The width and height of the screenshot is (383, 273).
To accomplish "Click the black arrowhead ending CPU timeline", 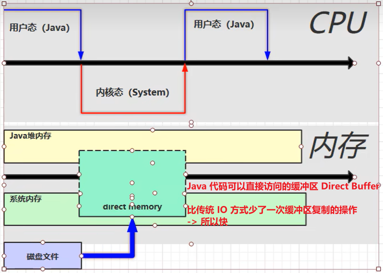I will click(351, 63).
